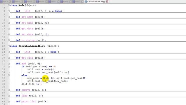Expand the remove method fold

pyautogui.click(x=9, y=90)
